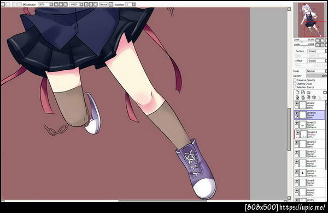The height and width of the screenshot is (213, 328).
Task: Toggle the Selection checkbox in top toolbar
Action: tap(24, 4)
